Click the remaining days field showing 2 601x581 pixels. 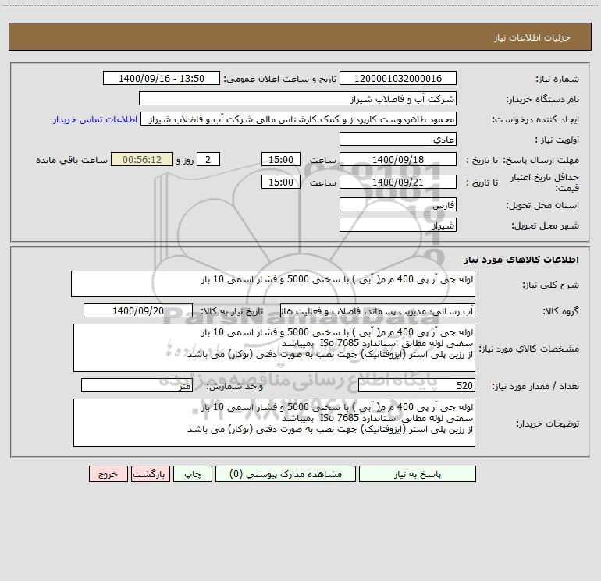coord(208,159)
